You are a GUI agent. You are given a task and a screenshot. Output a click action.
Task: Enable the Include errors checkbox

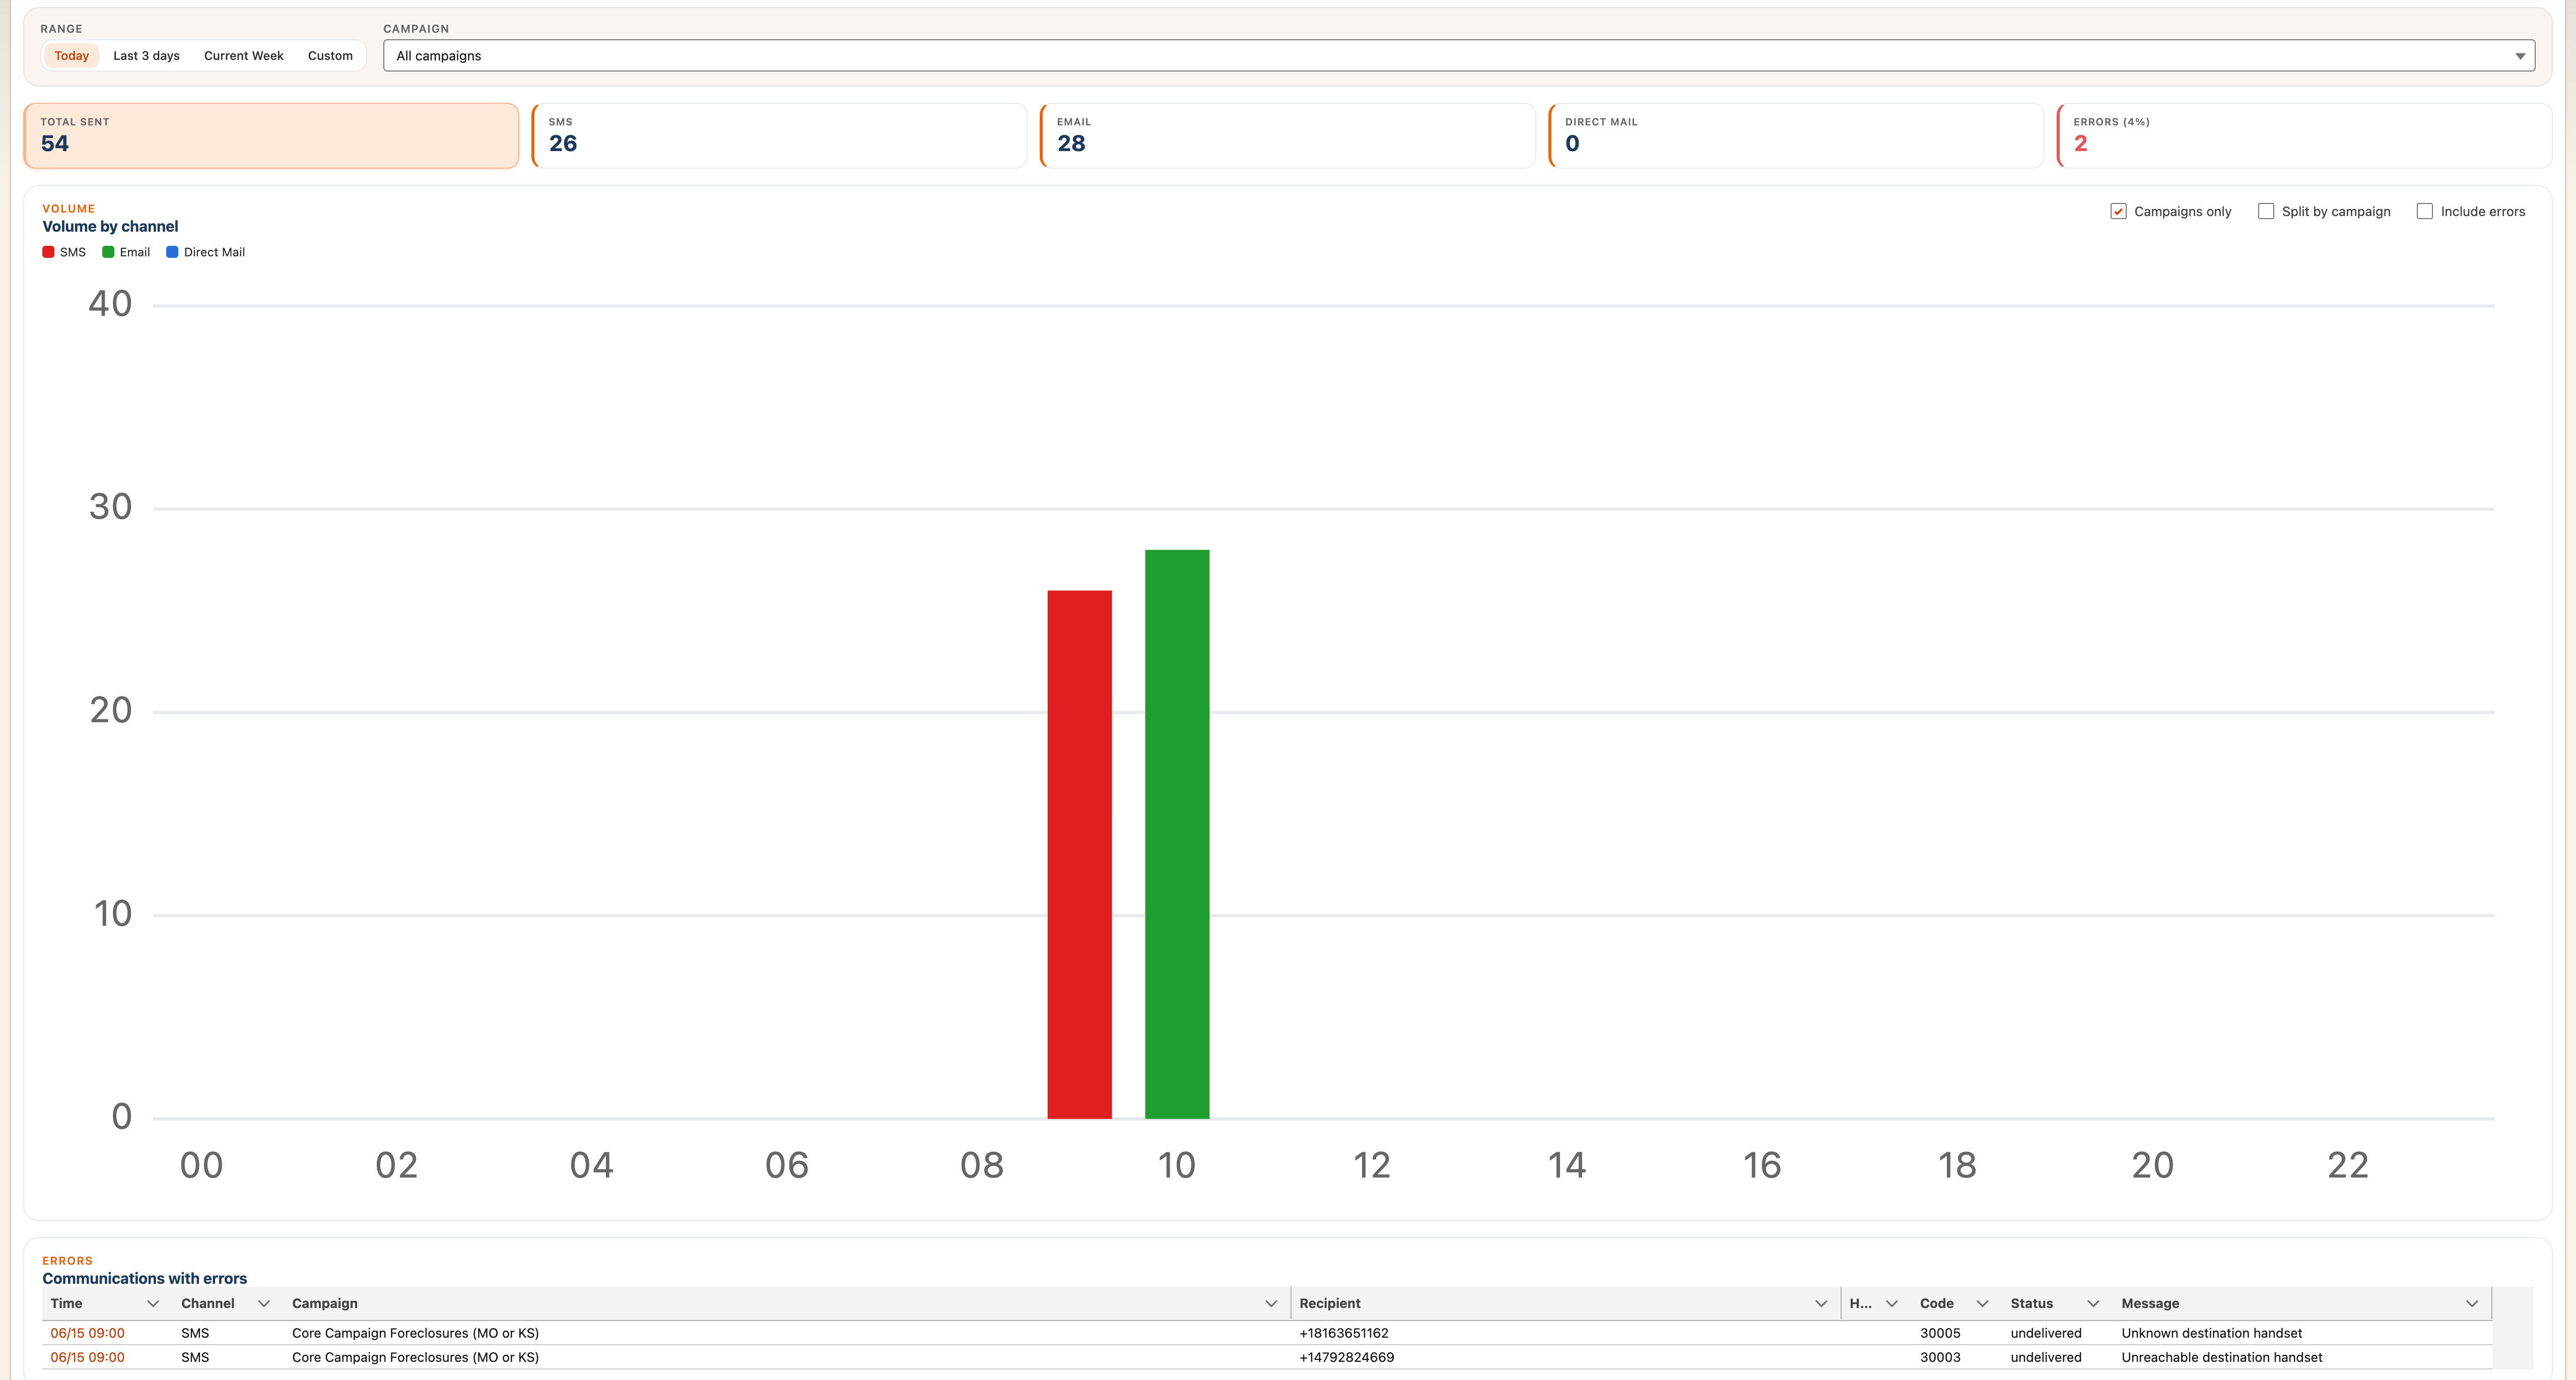click(x=2425, y=211)
